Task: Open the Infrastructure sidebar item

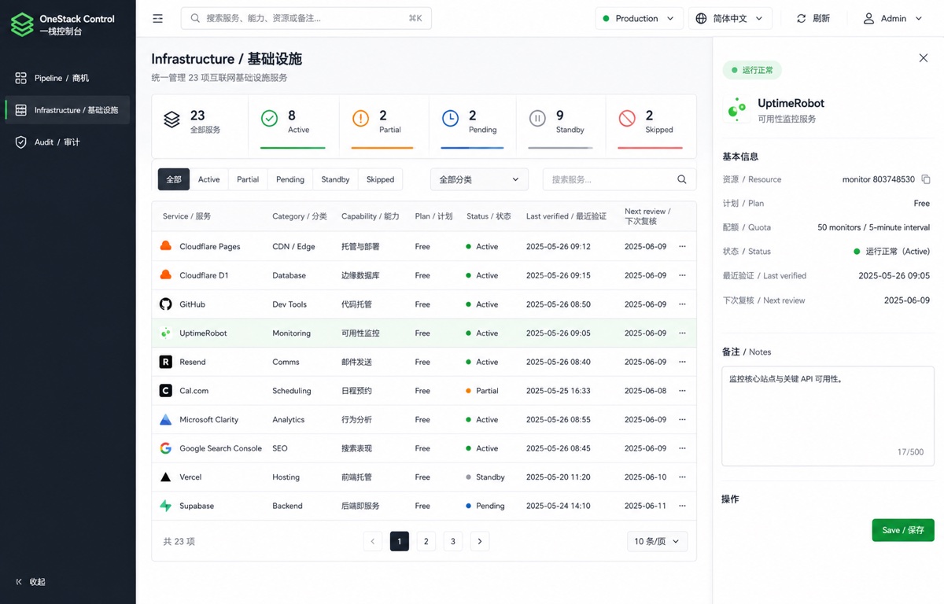Action: pos(68,110)
